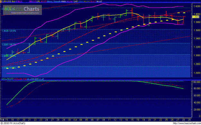Click the 1.4200 price axis label
This screenshot has width=201, height=125.
pyautogui.click(x=197, y=6)
